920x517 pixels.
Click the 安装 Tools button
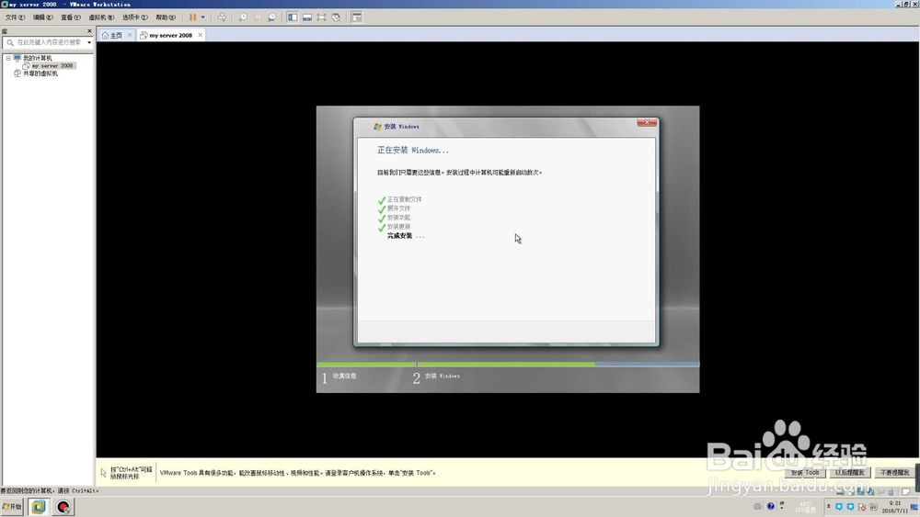click(x=804, y=473)
